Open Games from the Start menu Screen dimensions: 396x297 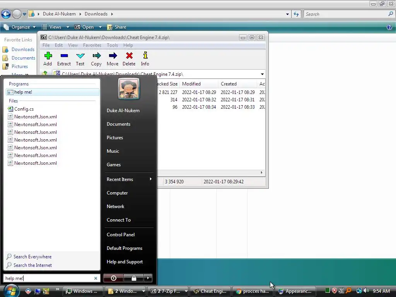[114, 165]
